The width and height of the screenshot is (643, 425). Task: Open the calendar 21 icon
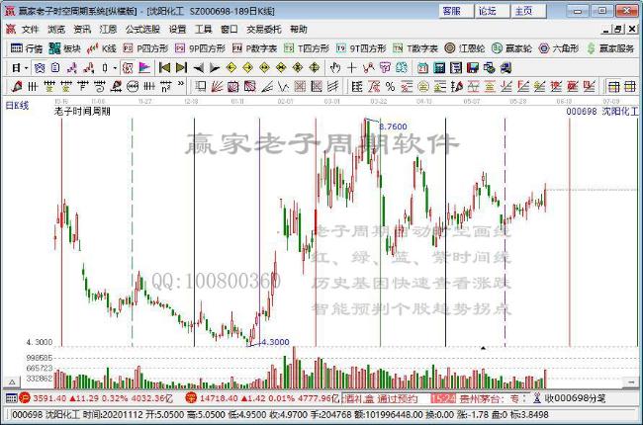click(x=422, y=68)
